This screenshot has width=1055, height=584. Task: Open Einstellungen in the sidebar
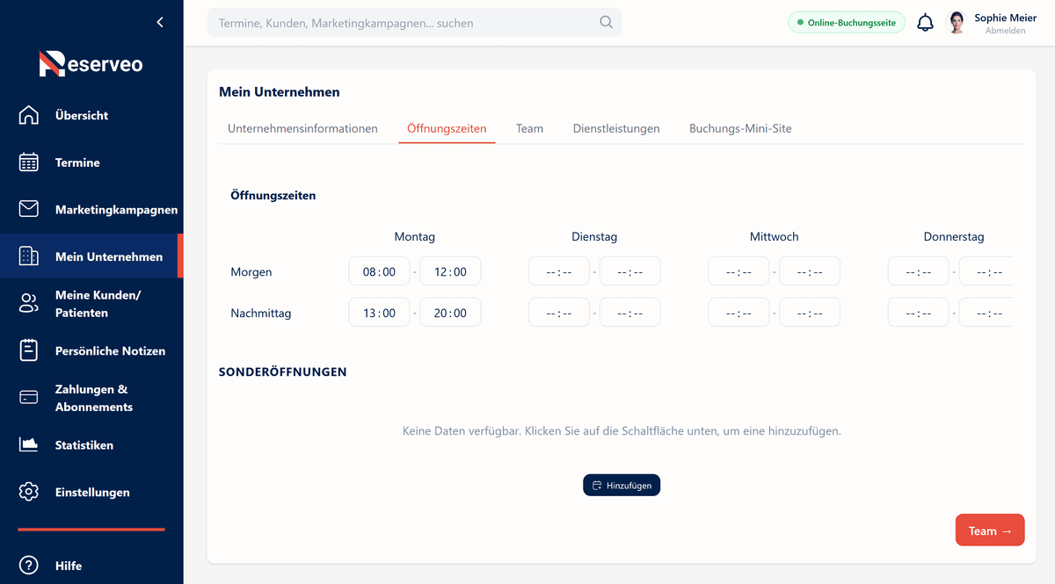(92, 493)
